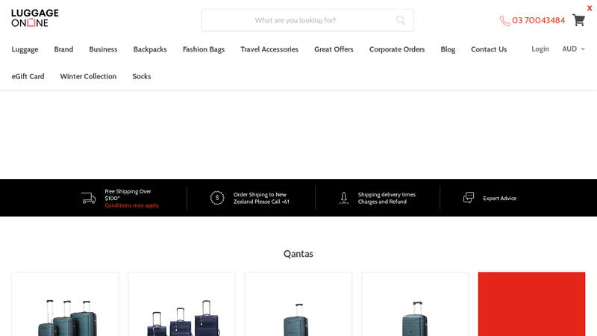Image resolution: width=597 pixels, height=336 pixels.
Task: Open the Fashion Bags menu
Action: pyautogui.click(x=204, y=49)
